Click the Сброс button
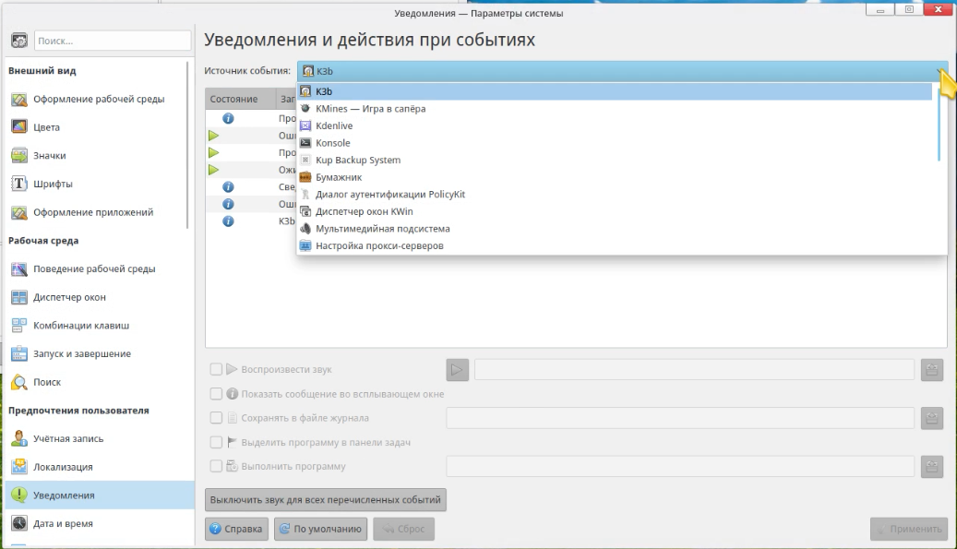 coord(403,529)
